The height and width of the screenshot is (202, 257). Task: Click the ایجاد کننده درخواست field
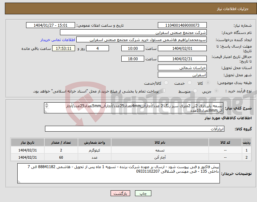click(x=142, y=40)
